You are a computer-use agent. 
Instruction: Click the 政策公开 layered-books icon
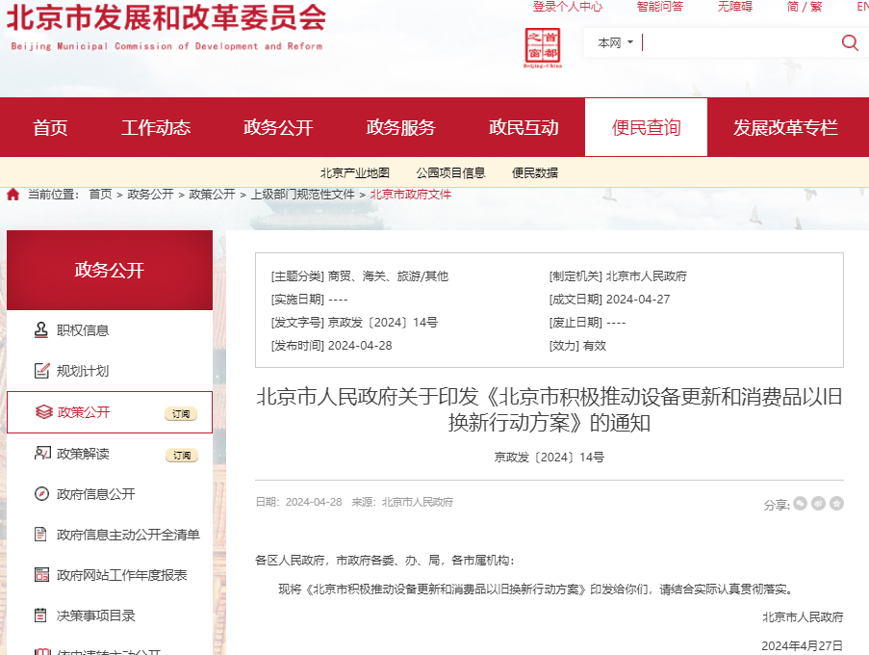(x=40, y=412)
